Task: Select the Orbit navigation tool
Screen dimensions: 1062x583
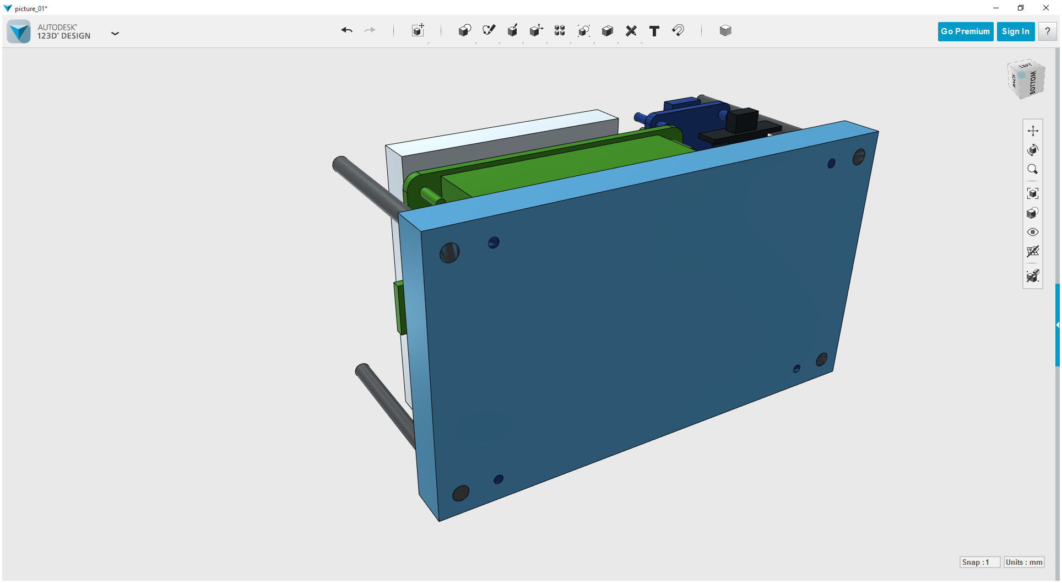Action: point(1033,150)
